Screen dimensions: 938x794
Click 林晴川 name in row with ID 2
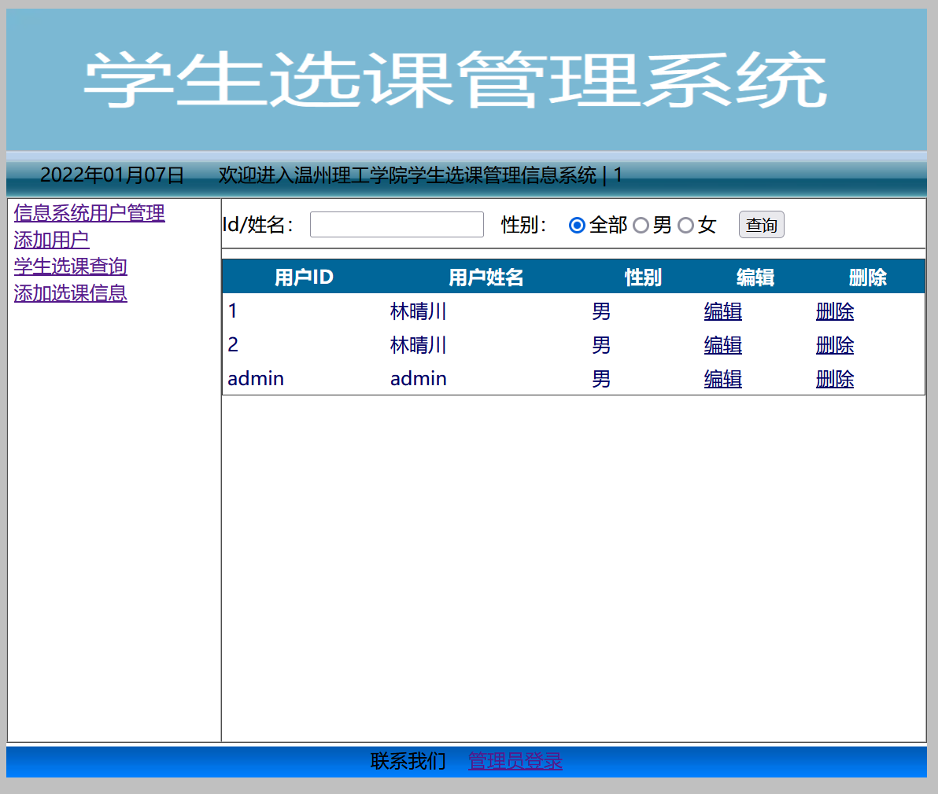418,345
